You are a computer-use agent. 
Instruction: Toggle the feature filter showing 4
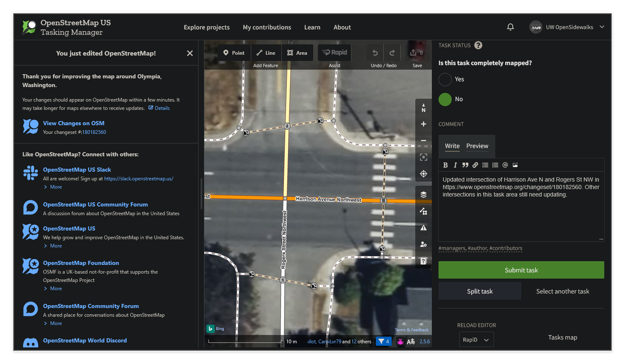tap(383, 341)
